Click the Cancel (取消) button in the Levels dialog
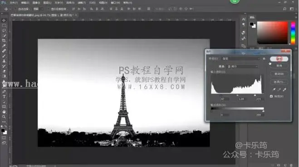 (x=279, y=66)
